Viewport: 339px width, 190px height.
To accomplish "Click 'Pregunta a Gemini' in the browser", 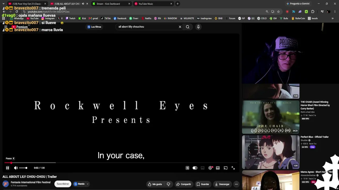I will (x=298, y=4).
